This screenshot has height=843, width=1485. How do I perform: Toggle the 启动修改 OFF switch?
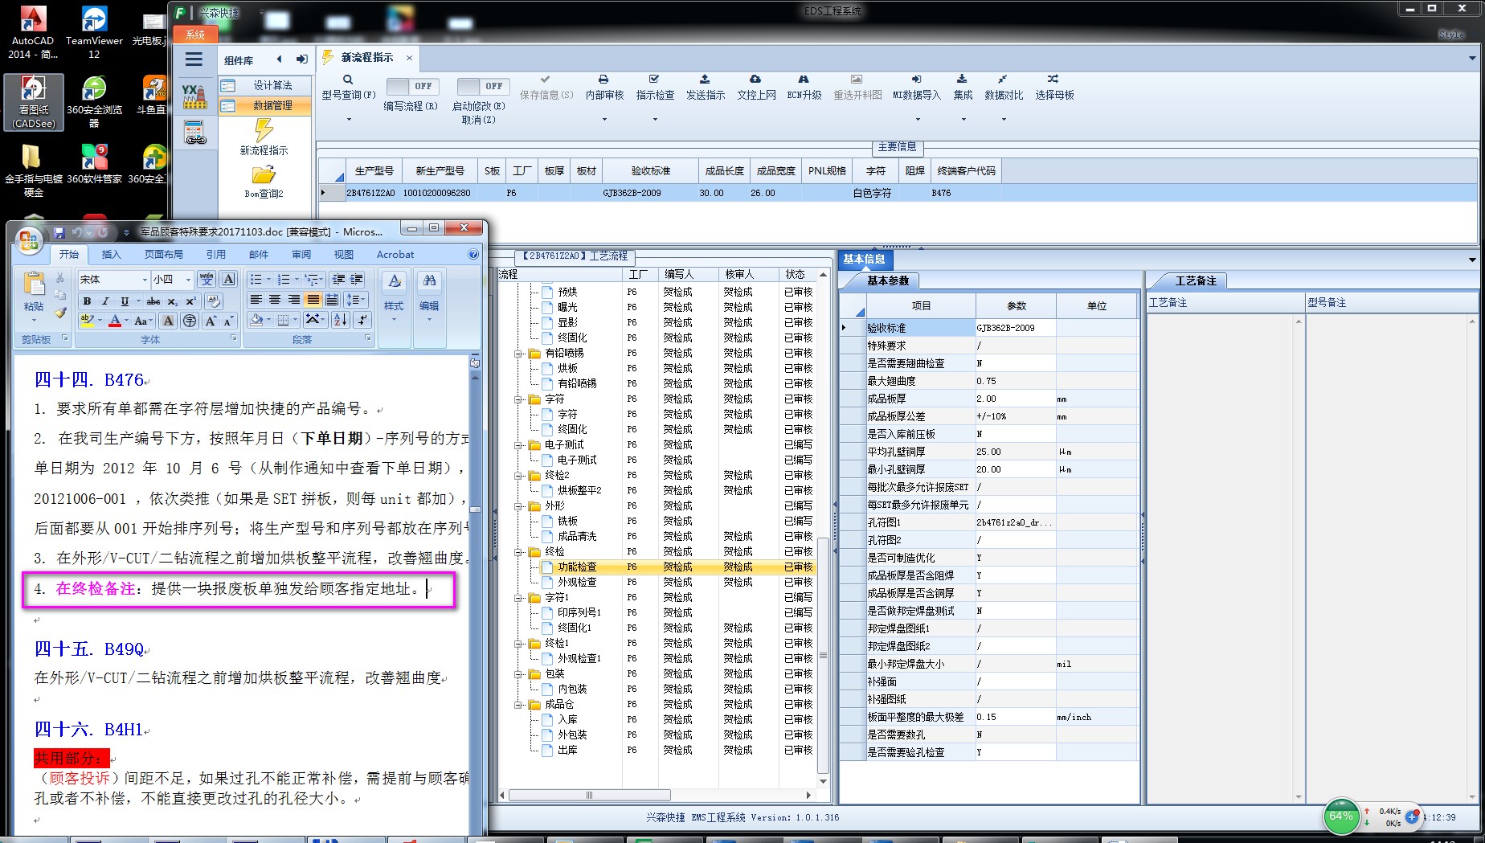[x=483, y=86]
